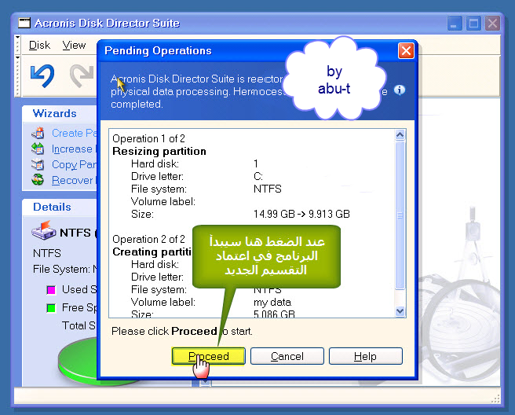Click the Redo arrow in toolbar
Screen dimensions: 515x415
coord(82,75)
